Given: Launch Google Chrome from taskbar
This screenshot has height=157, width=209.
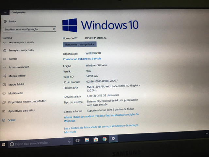Looking at the screenshot, I should coord(104,139).
